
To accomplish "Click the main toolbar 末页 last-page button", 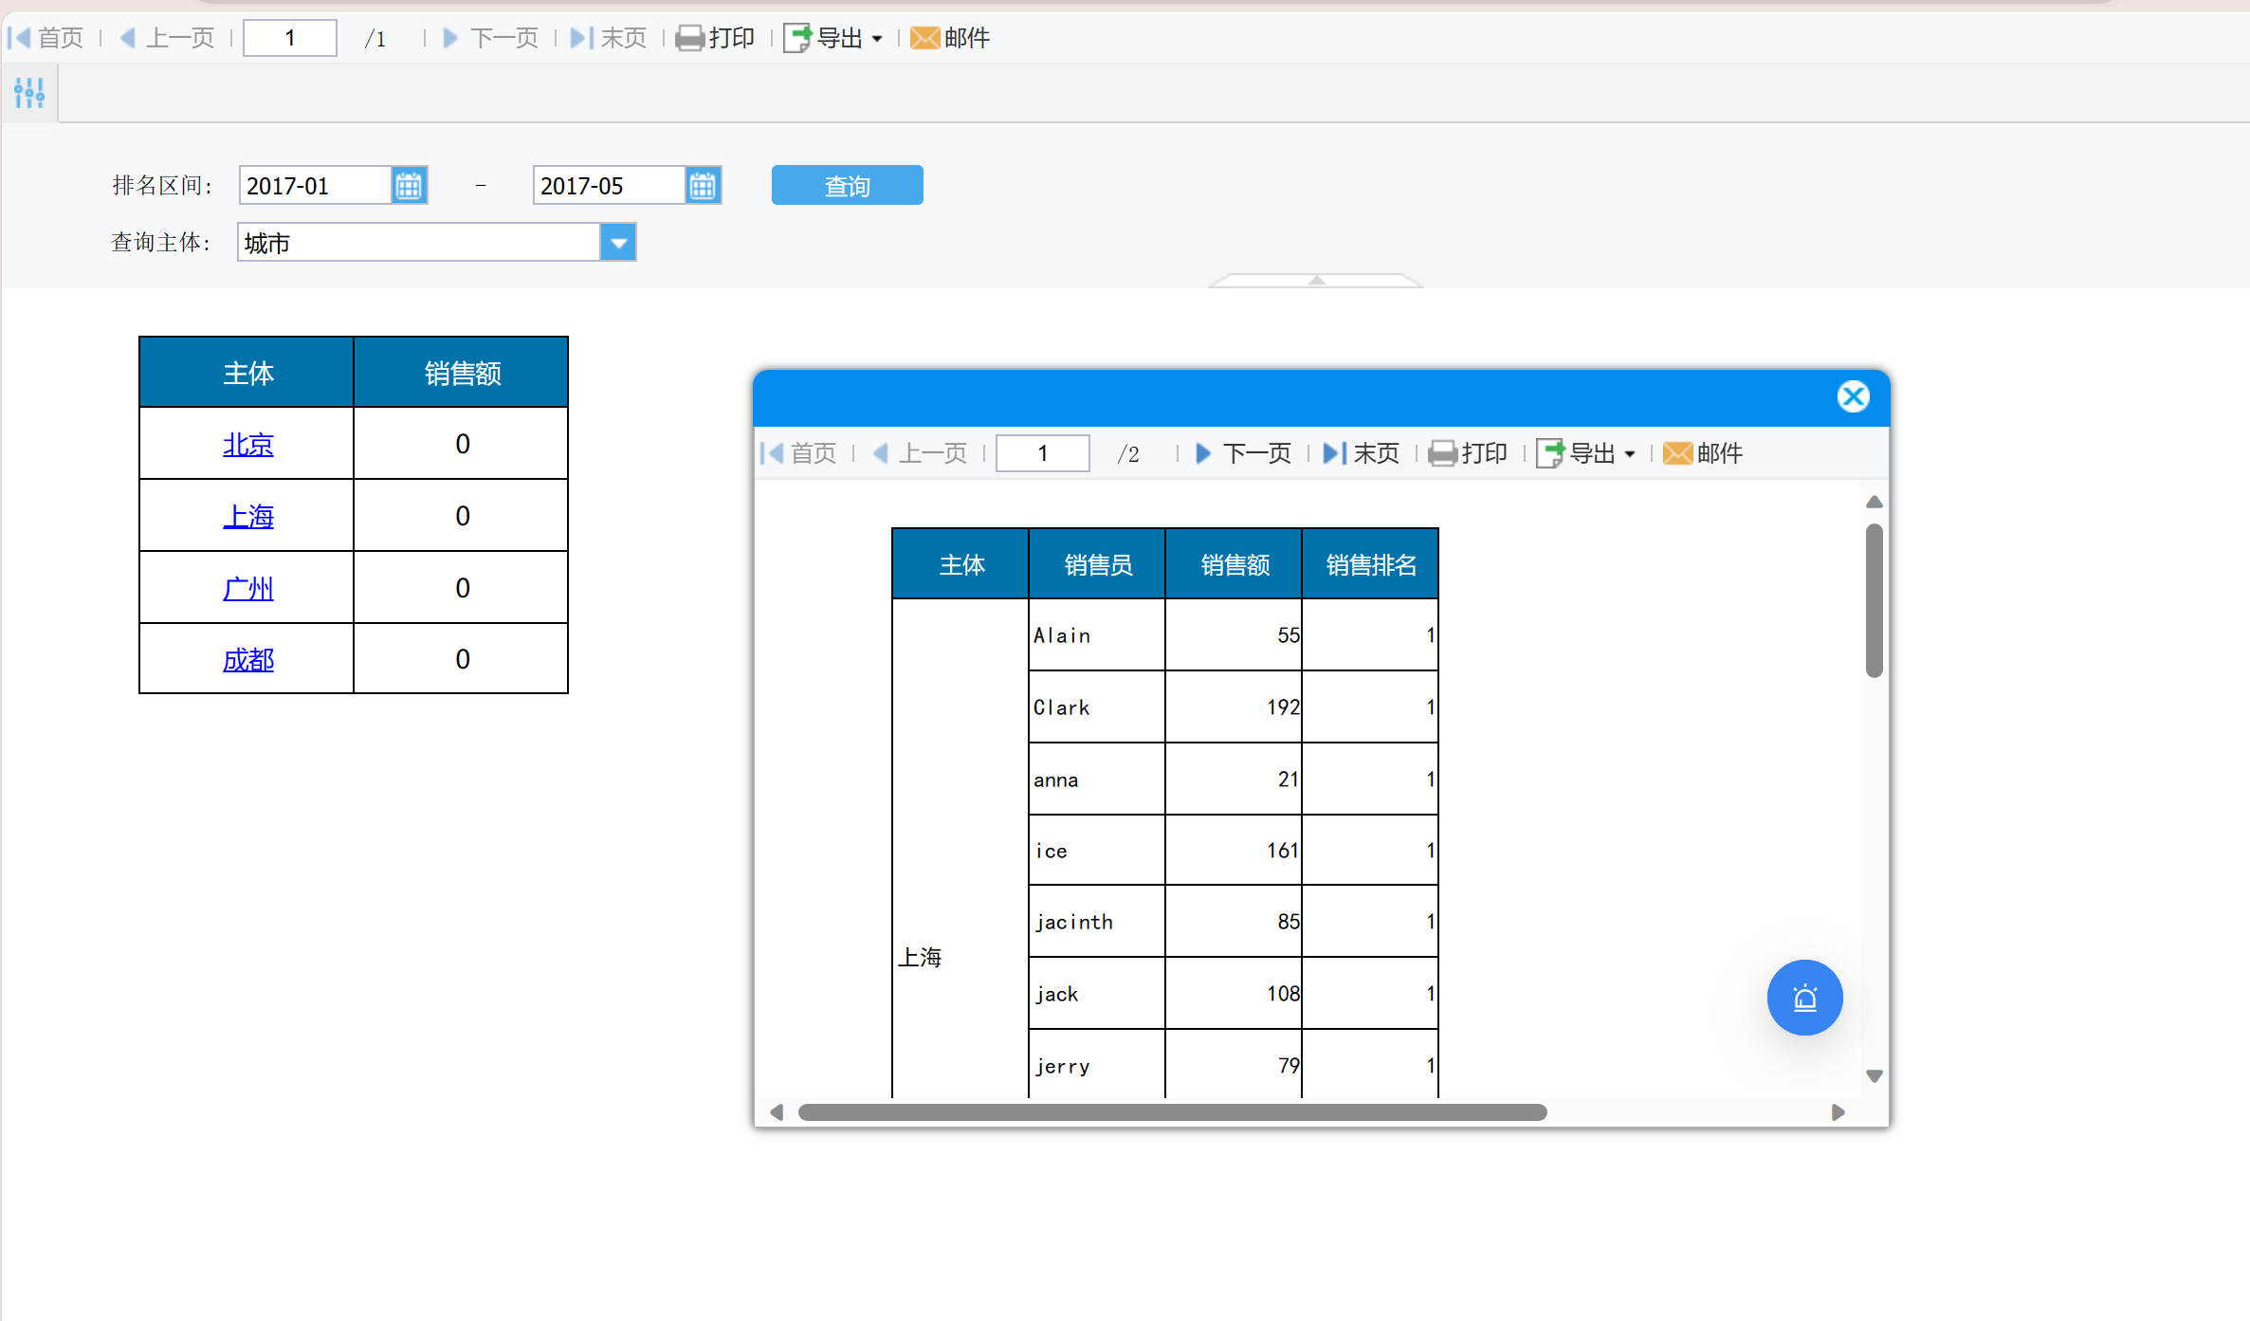I will tap(609, 38).
